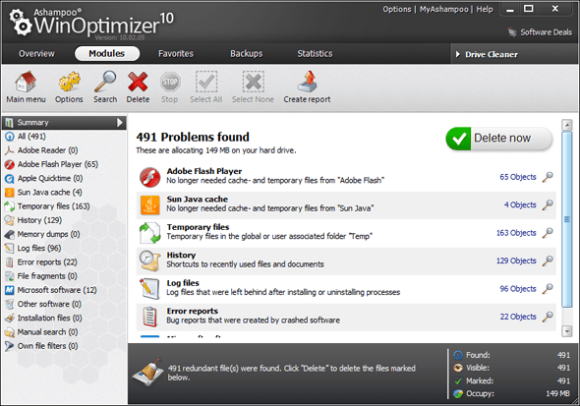This screenshot has width=580, height=406.
Task: Open the Software Deals link
Action: click(546, 32)
